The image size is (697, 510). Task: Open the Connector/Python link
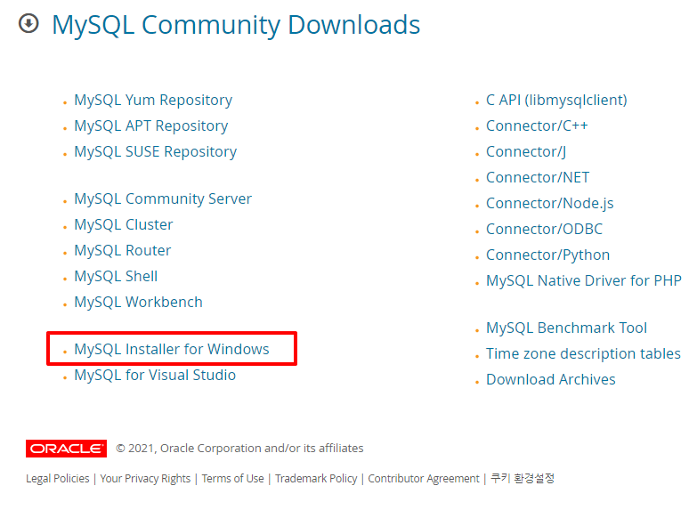547,255
